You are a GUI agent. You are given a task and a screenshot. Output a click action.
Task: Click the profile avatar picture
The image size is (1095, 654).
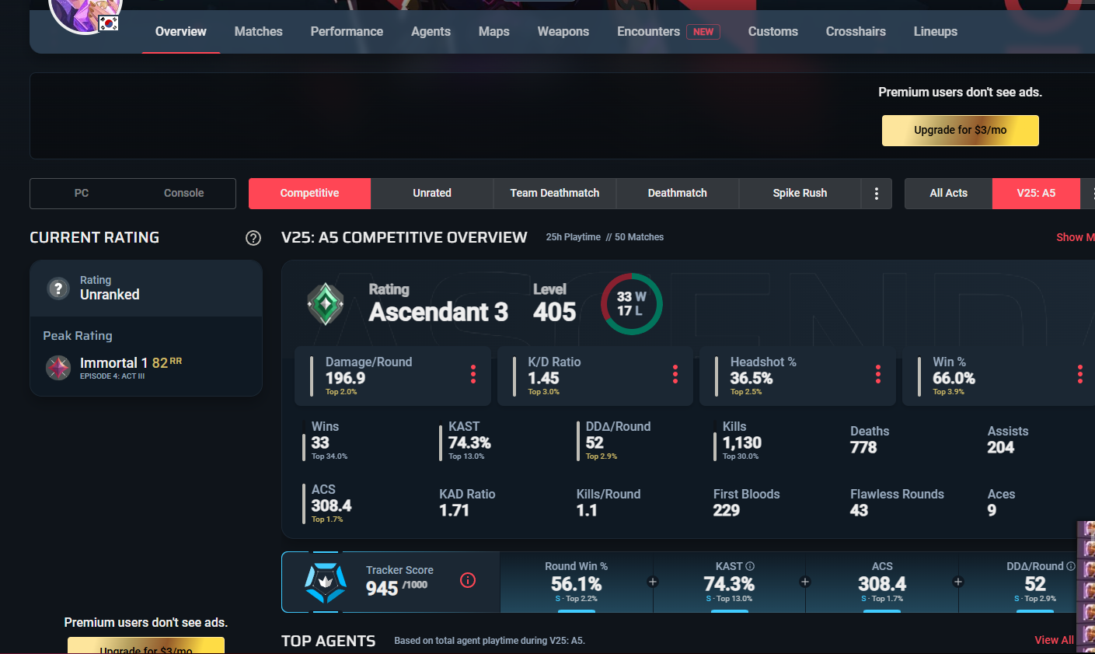tap(85, 12)
